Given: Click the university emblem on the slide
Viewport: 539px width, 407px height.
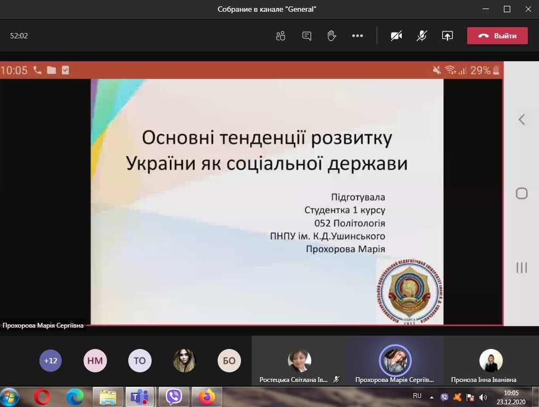Looking at the screenshot, I should coord(410,292).
